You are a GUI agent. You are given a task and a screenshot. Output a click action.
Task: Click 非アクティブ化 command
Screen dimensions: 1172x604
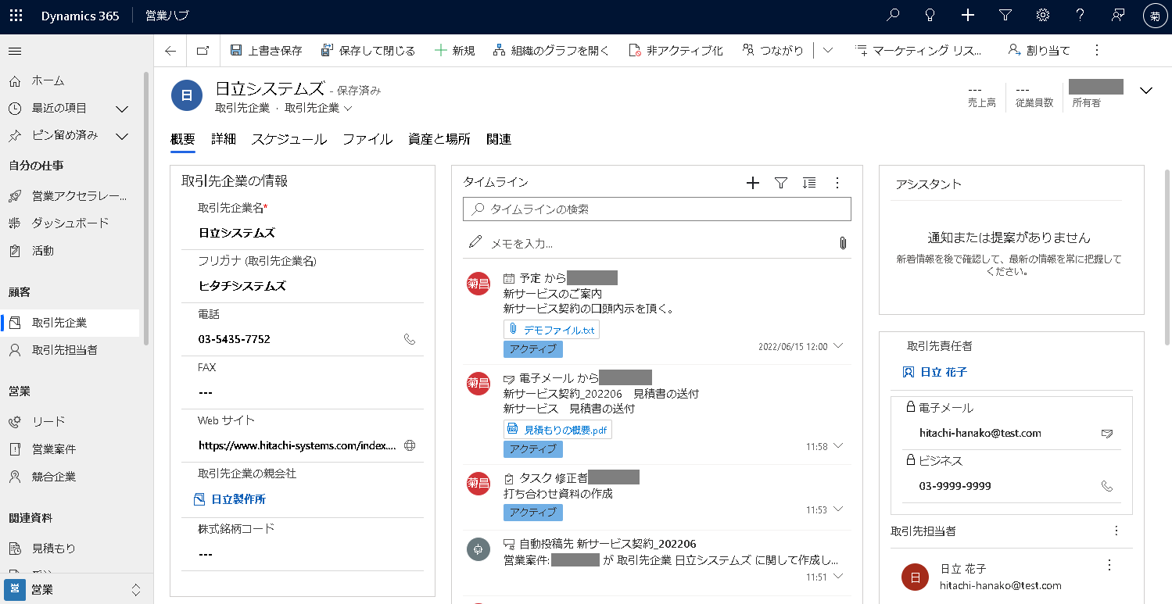tap(676, 51)
